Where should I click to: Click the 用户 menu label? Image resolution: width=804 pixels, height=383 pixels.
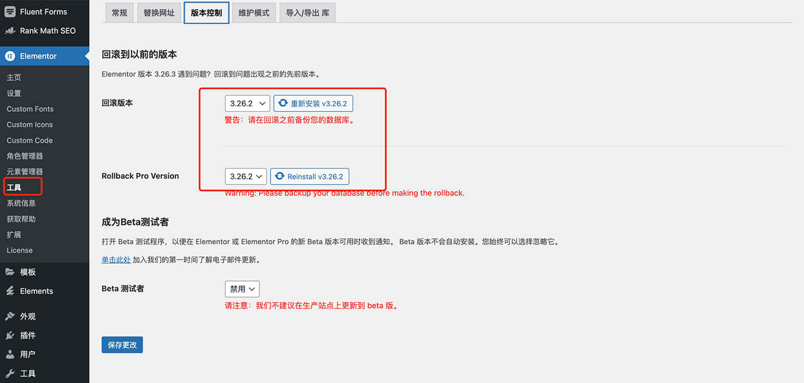[x=28, y=354]
